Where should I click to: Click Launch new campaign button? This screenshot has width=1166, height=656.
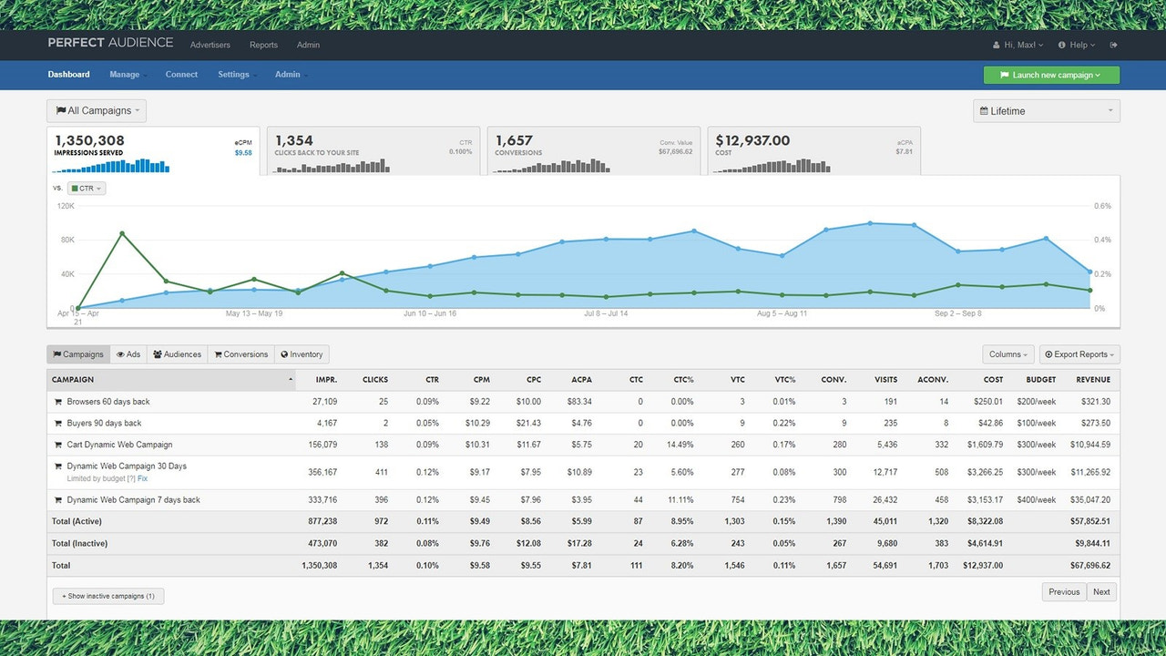1051,75
